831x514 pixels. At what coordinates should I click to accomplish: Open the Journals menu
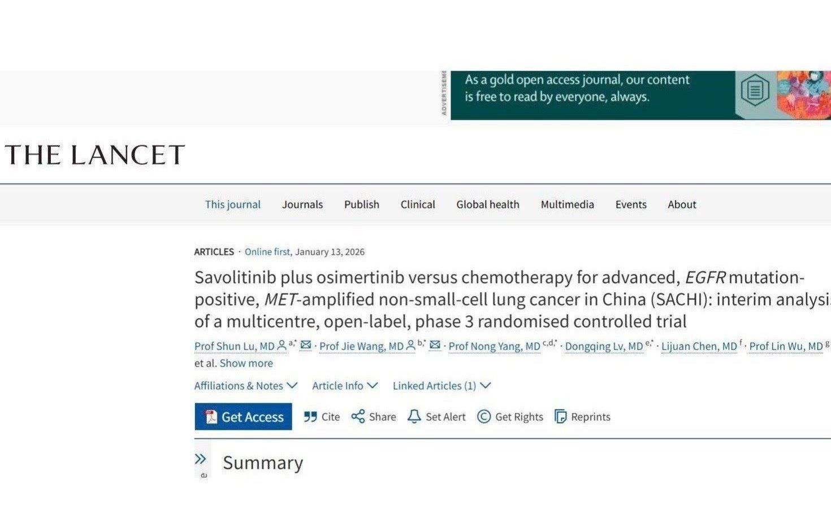tap(302, 204)
